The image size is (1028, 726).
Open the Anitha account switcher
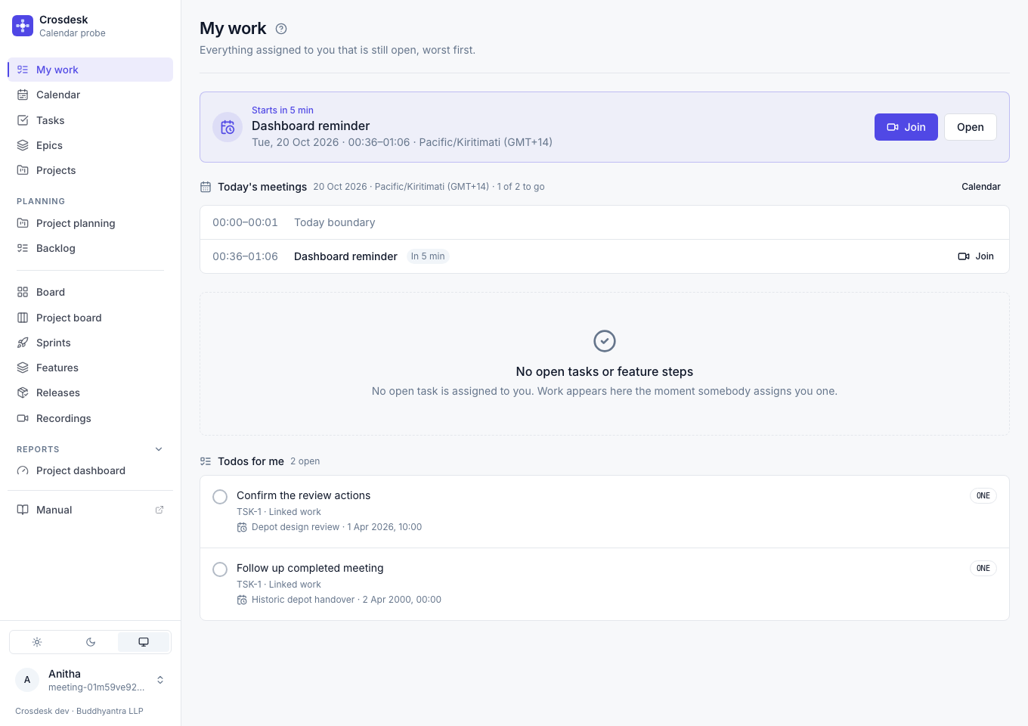[x=91, y=680]
